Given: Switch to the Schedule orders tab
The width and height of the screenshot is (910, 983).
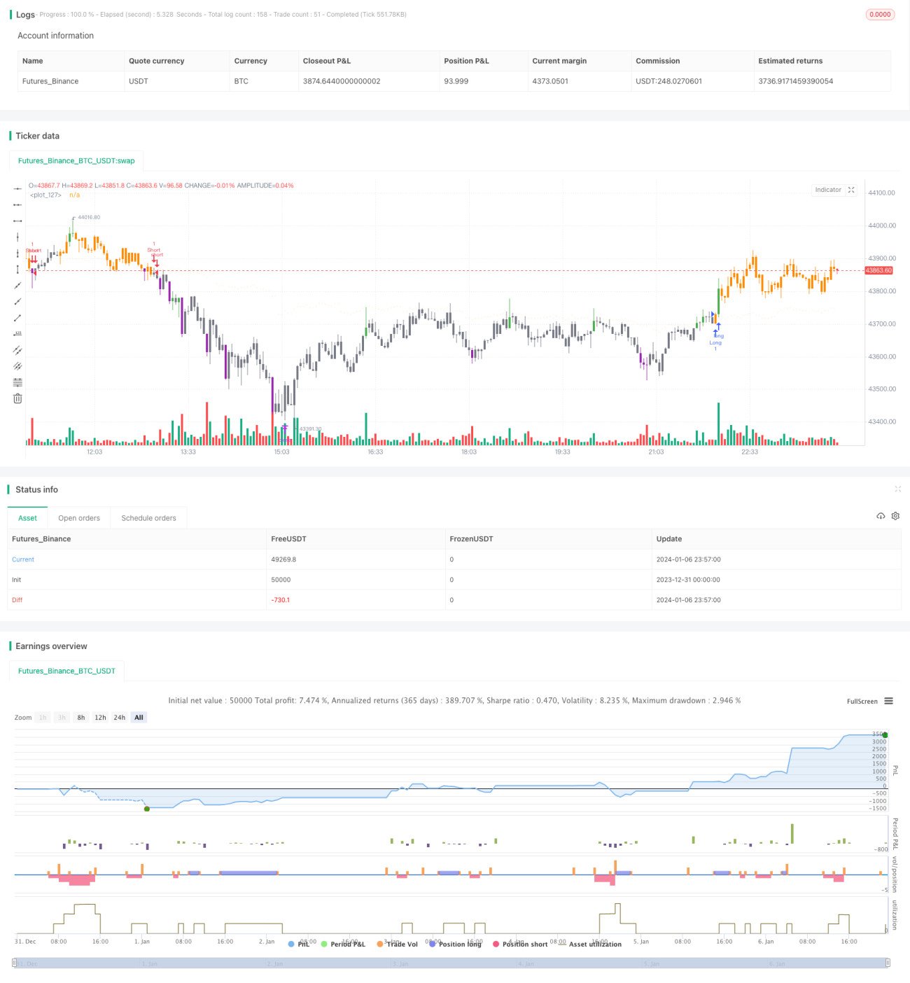Looking at the screenshot, I should (148, 518).
